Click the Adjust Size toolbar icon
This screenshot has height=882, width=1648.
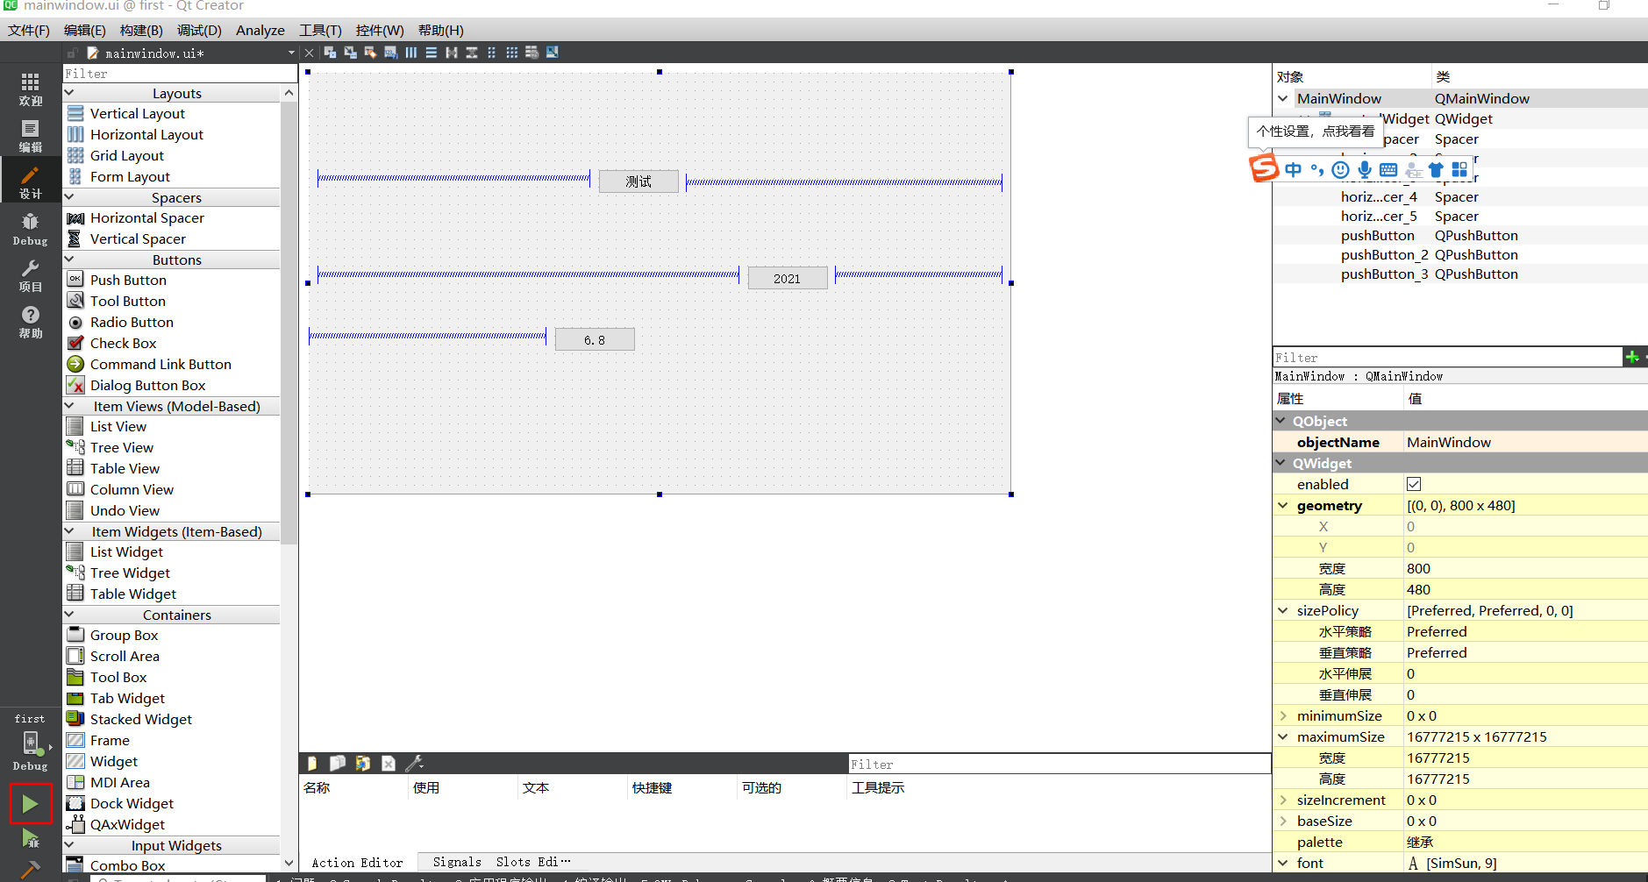[551, 53]
